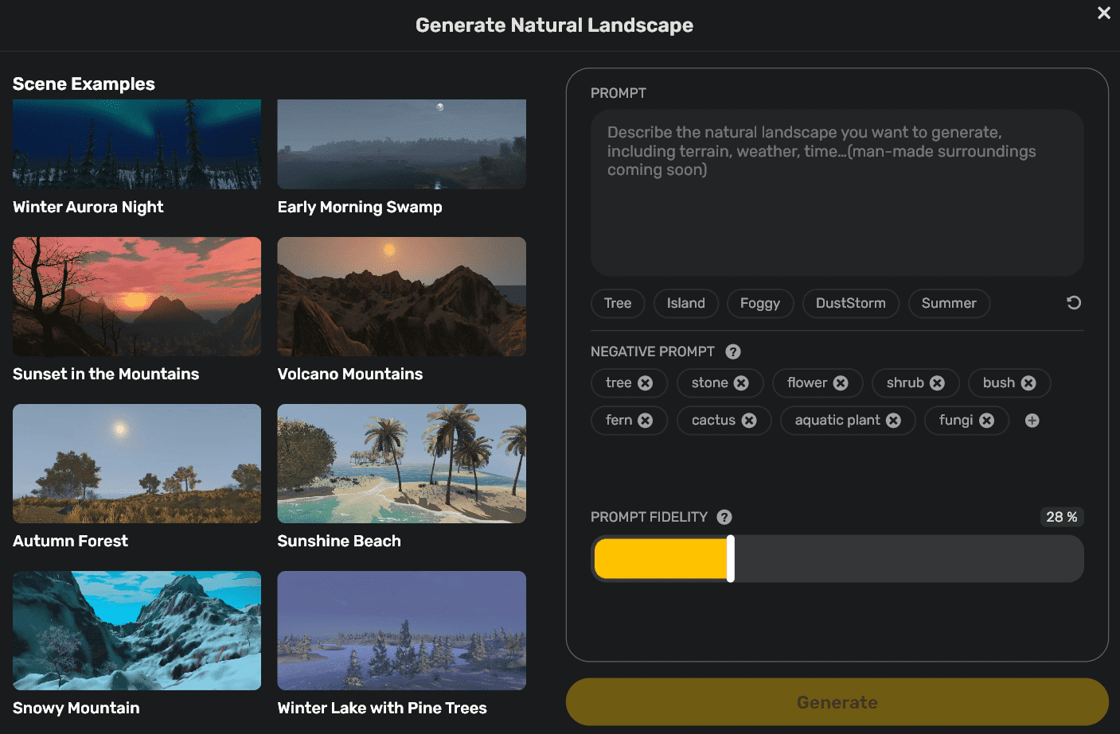This screenshot has width=1120, height=734.
Task: Pick the Volcano Mountains example thumbnail
Action: coord(401,297)
